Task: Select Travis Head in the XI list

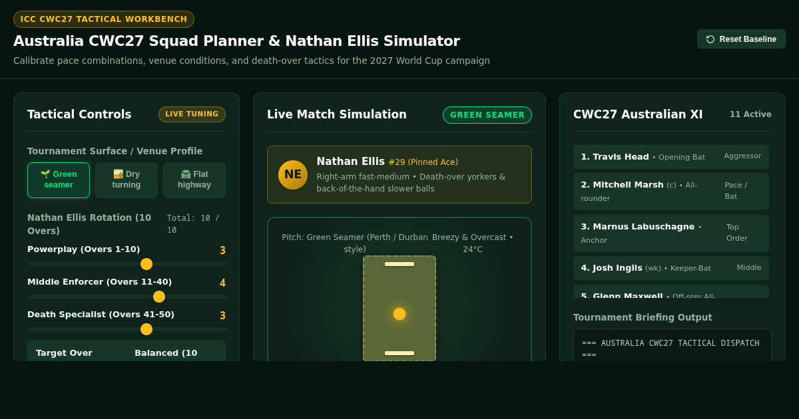Action: pyautogui.click(x=671, y=157)
